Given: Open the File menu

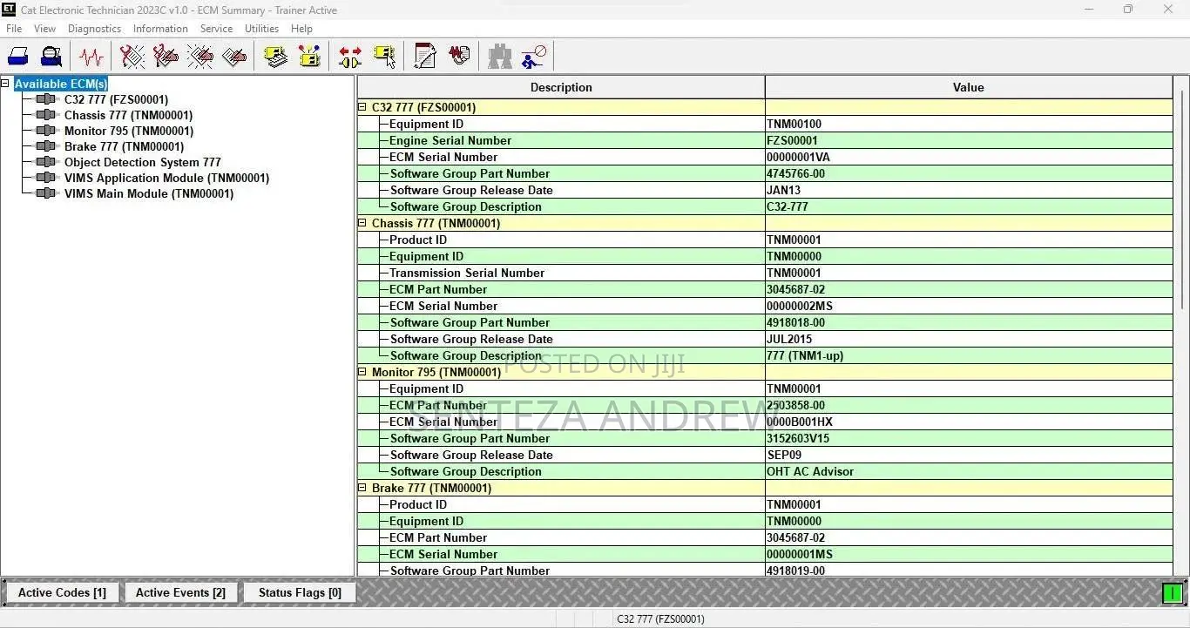Looking at the screenshot, I should coord(14,29).
